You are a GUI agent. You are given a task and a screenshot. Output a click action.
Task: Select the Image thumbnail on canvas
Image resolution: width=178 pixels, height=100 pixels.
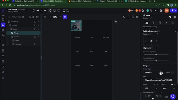pos(76,25)
